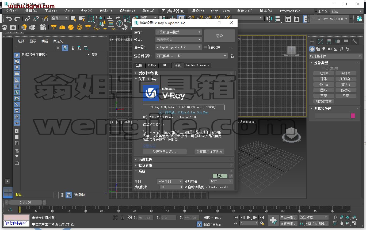The height and width of the screenshot is (230, 366).
Task: Toggle Key Mode button left of frame field
Action: point(236,223)
